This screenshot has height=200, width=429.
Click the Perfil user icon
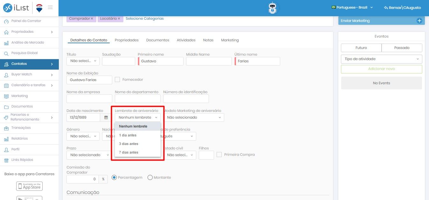coord(6,149)
